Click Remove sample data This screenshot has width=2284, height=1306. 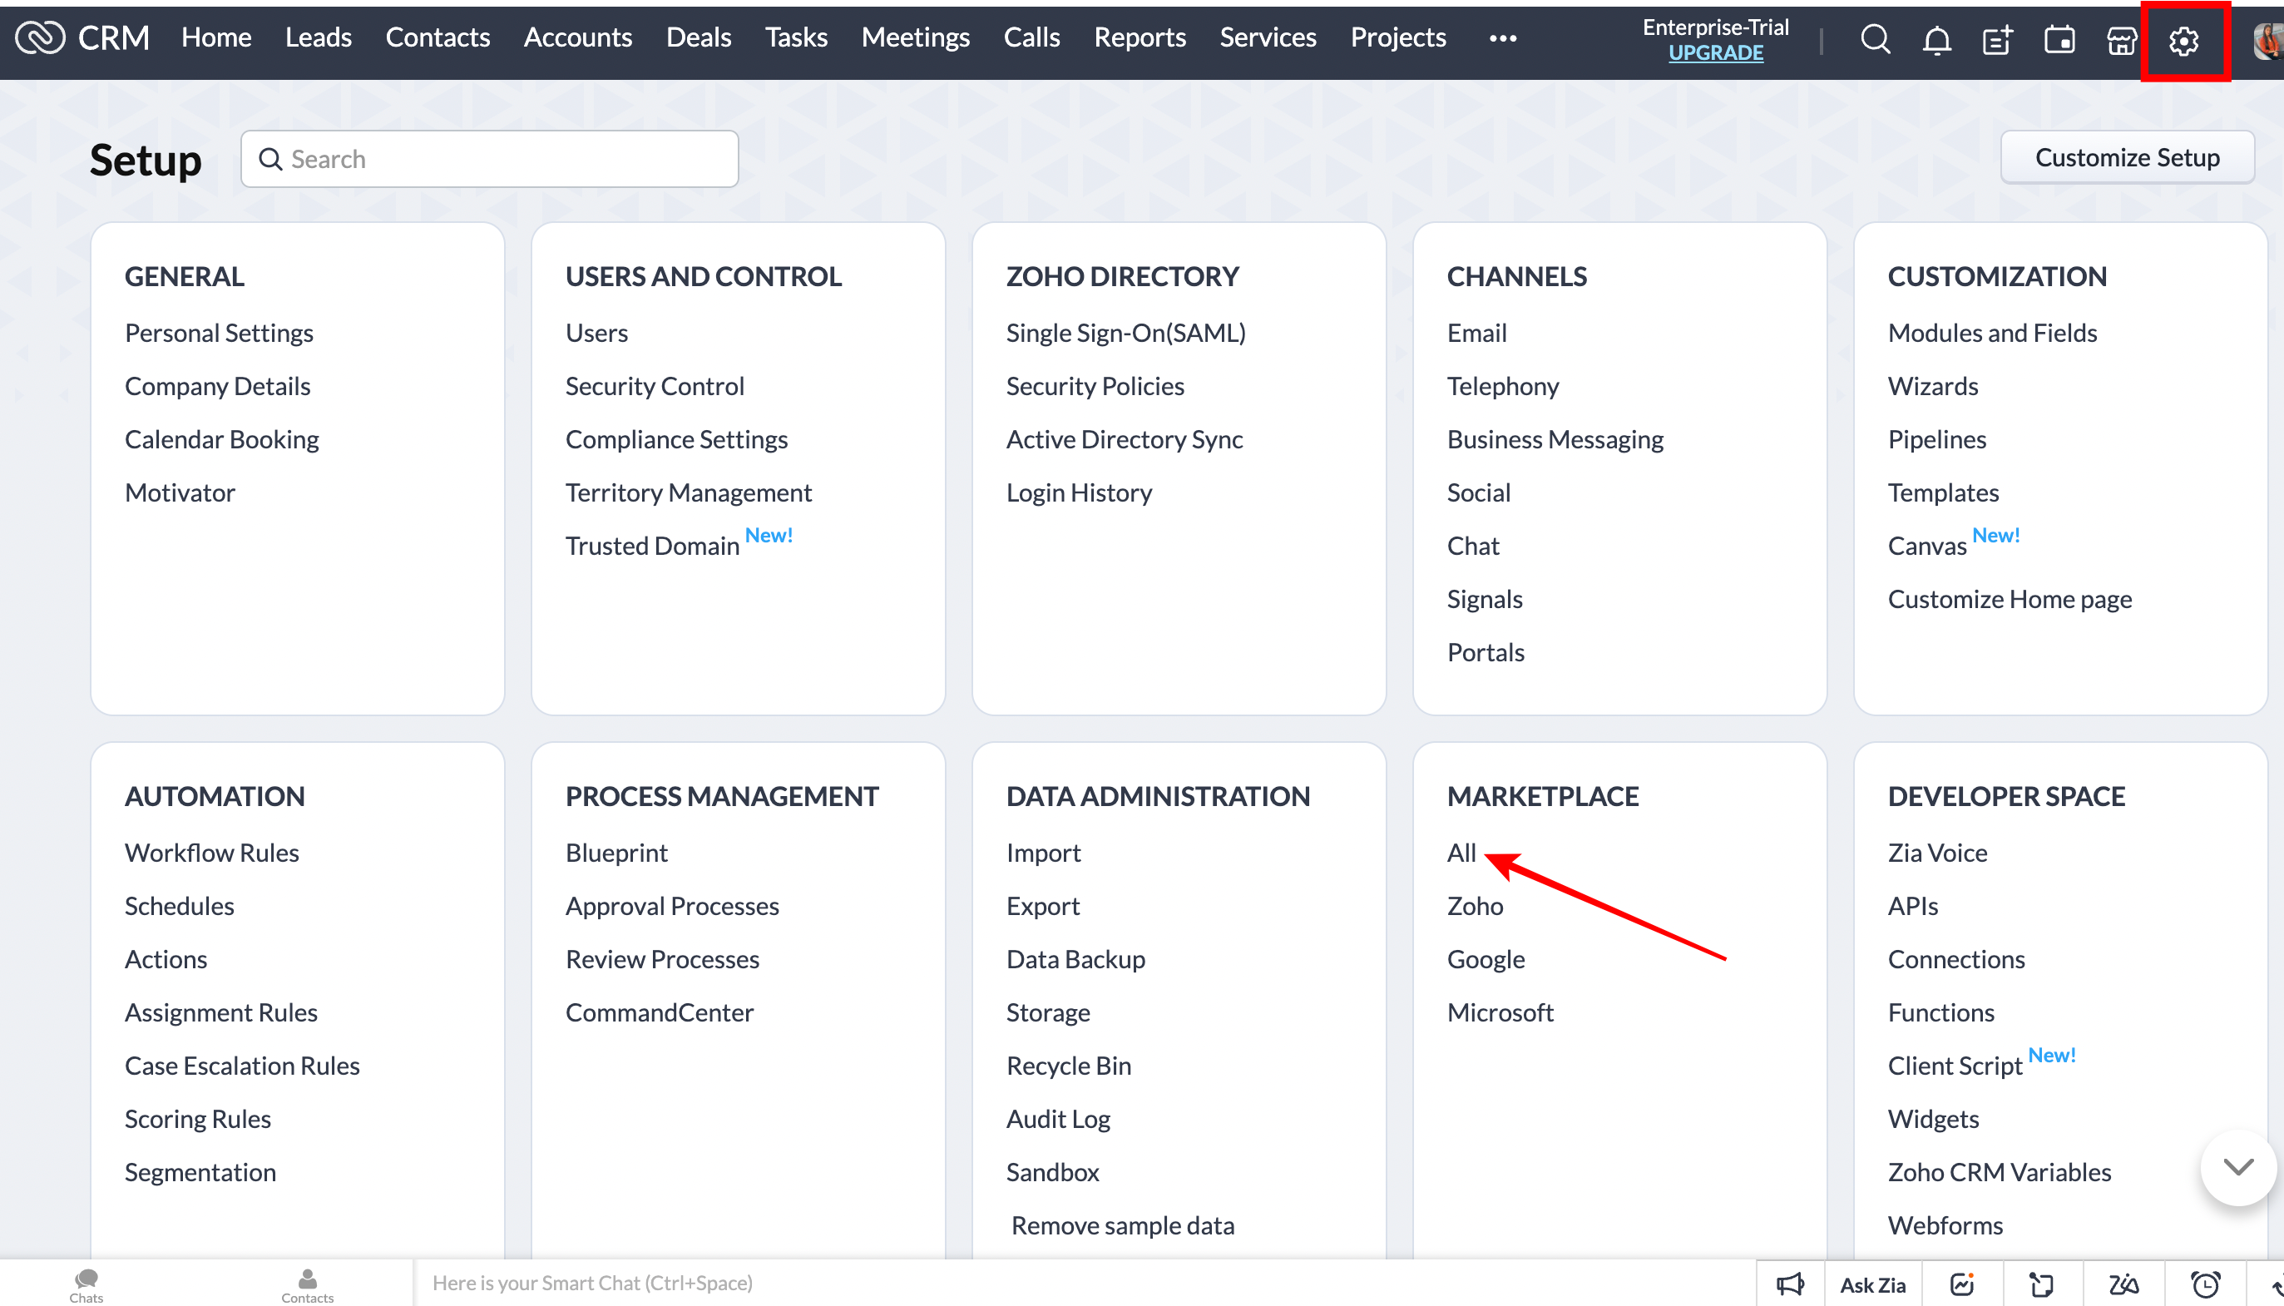[x=1123, y=1225]
